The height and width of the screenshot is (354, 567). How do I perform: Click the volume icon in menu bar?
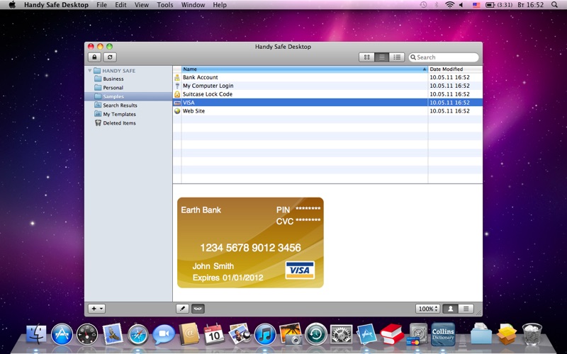461,5
